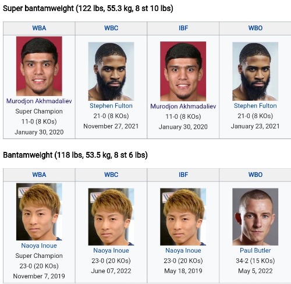This screenshot has width=291, height=284.
Task: Click the Paul Butler portrait photo
Action: 255,216
